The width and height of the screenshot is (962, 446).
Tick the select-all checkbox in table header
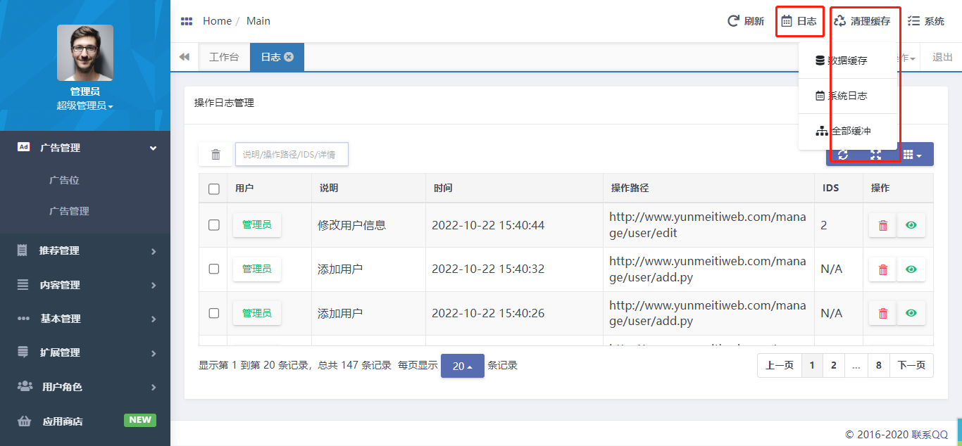coord(214,189)
